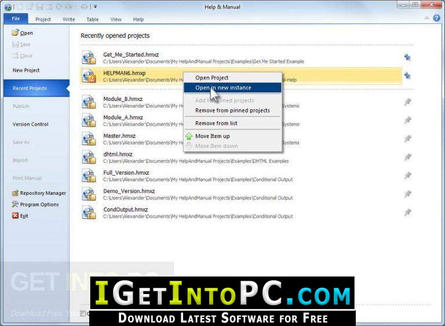The image size is (445, 326).
Task: Select 'Remove from list' in context menu
Action: click(x=216, y=123)
